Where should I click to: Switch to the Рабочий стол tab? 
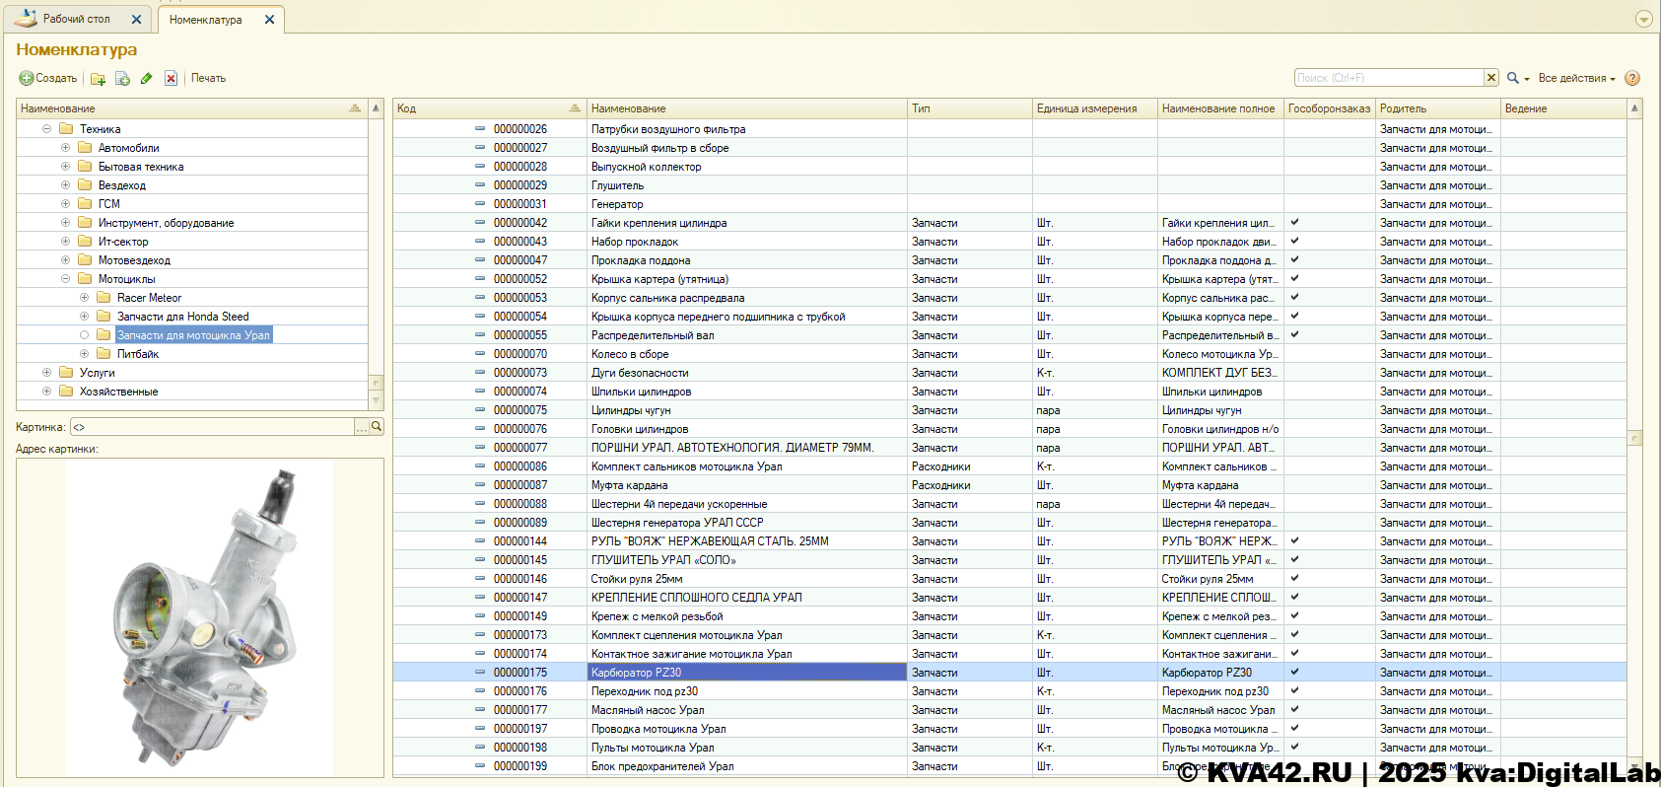click(76, 19)
